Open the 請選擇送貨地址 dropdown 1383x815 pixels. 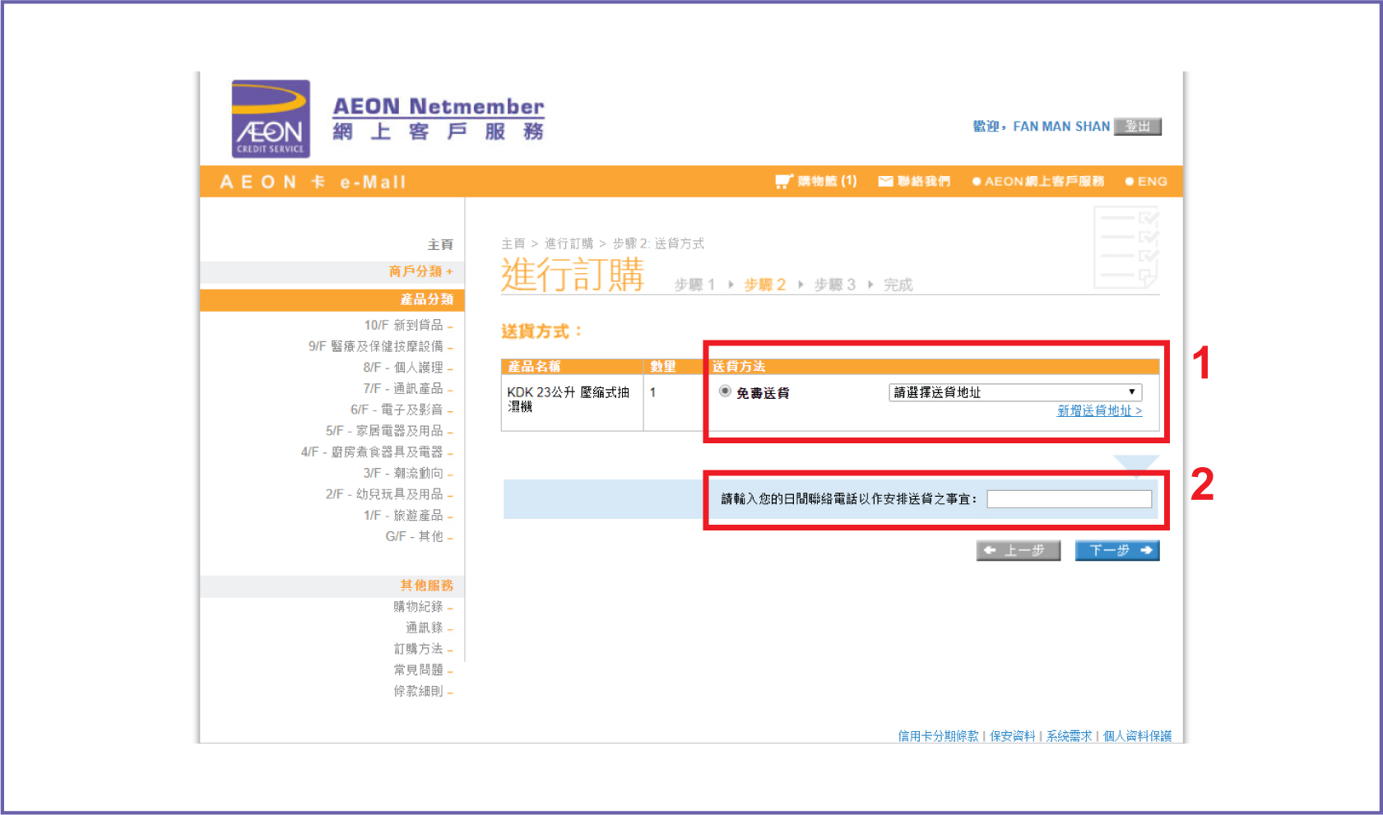click(1015, 392)
